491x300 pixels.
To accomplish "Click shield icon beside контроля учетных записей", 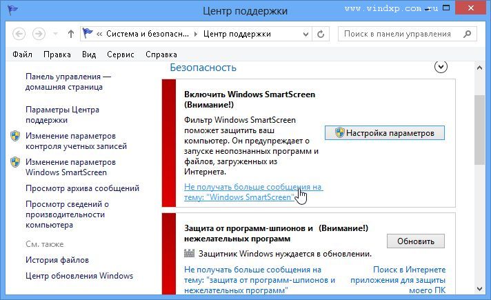I will pos(15,136).
